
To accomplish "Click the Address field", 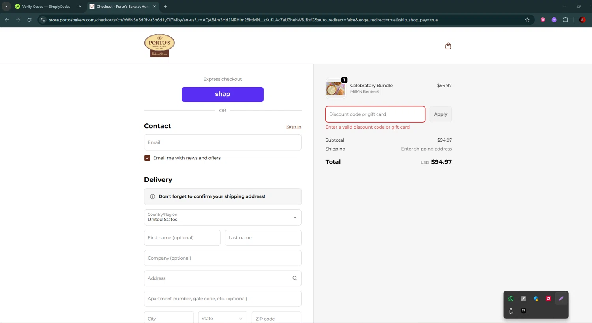I will pyautogui.click(x=223, y=278).
